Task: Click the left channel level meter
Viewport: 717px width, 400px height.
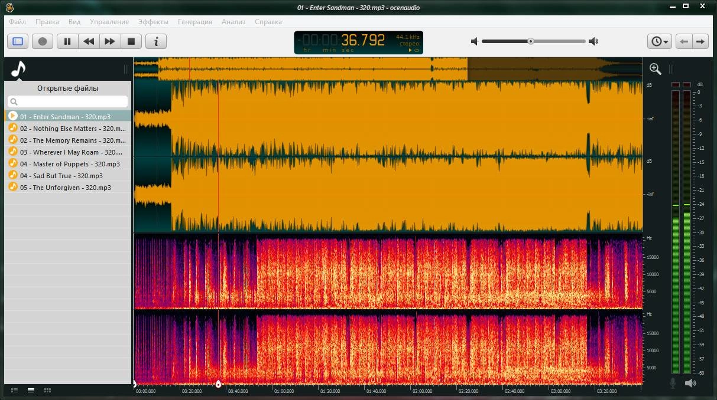Action: pyautogui.click(x=676, y=232)
